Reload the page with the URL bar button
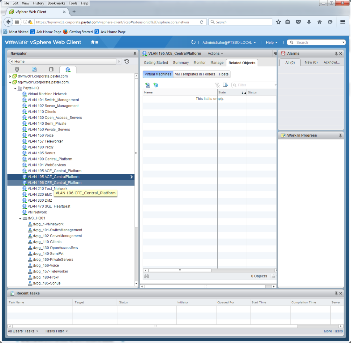The height and width of the screenshot is (343, 351). coord(201,22)
